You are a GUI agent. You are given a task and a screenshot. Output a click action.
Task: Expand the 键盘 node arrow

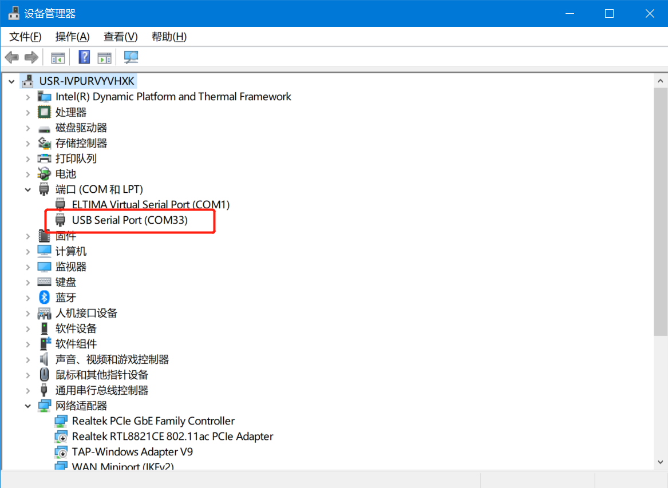pos(27,282)
